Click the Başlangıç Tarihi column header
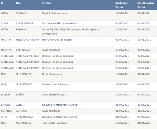The image size is (157, 129). [122, 5]
